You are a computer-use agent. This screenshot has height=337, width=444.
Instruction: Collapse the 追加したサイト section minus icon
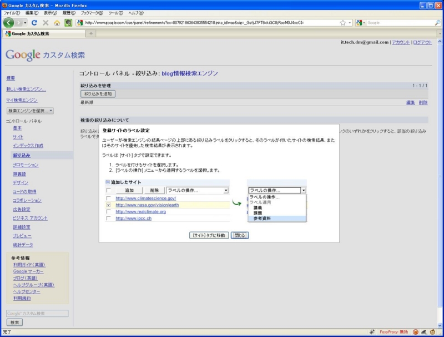[x=108, y=182]
